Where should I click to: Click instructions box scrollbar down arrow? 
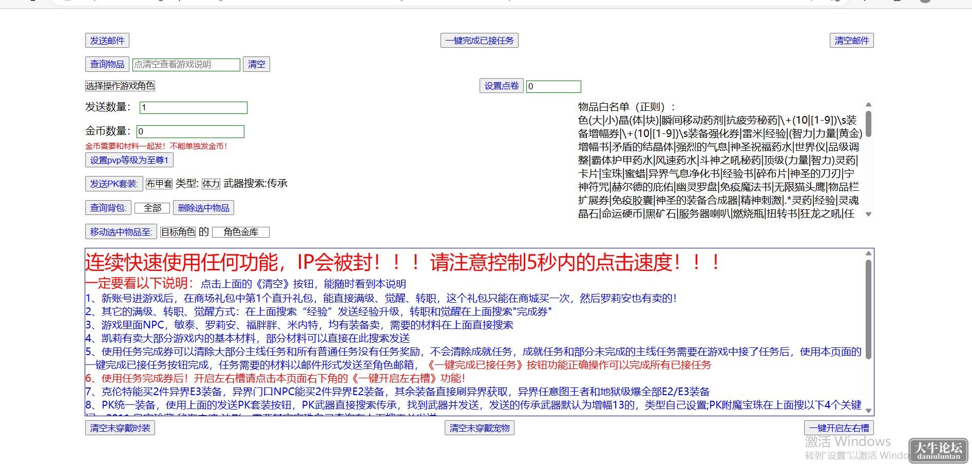pos(869,411)
